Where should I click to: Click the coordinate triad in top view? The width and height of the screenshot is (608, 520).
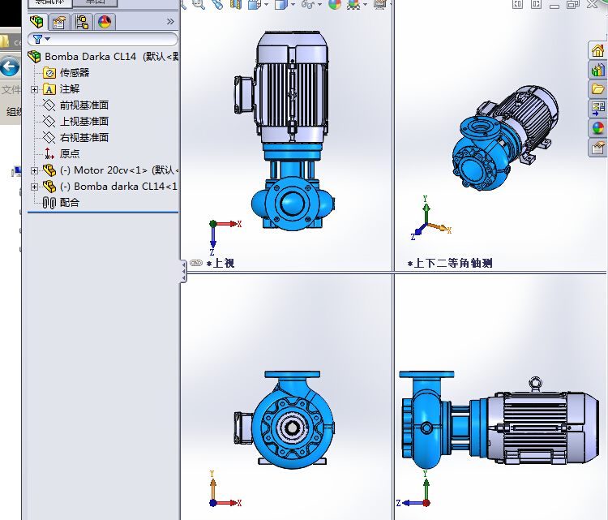click(x=225, y=238)
